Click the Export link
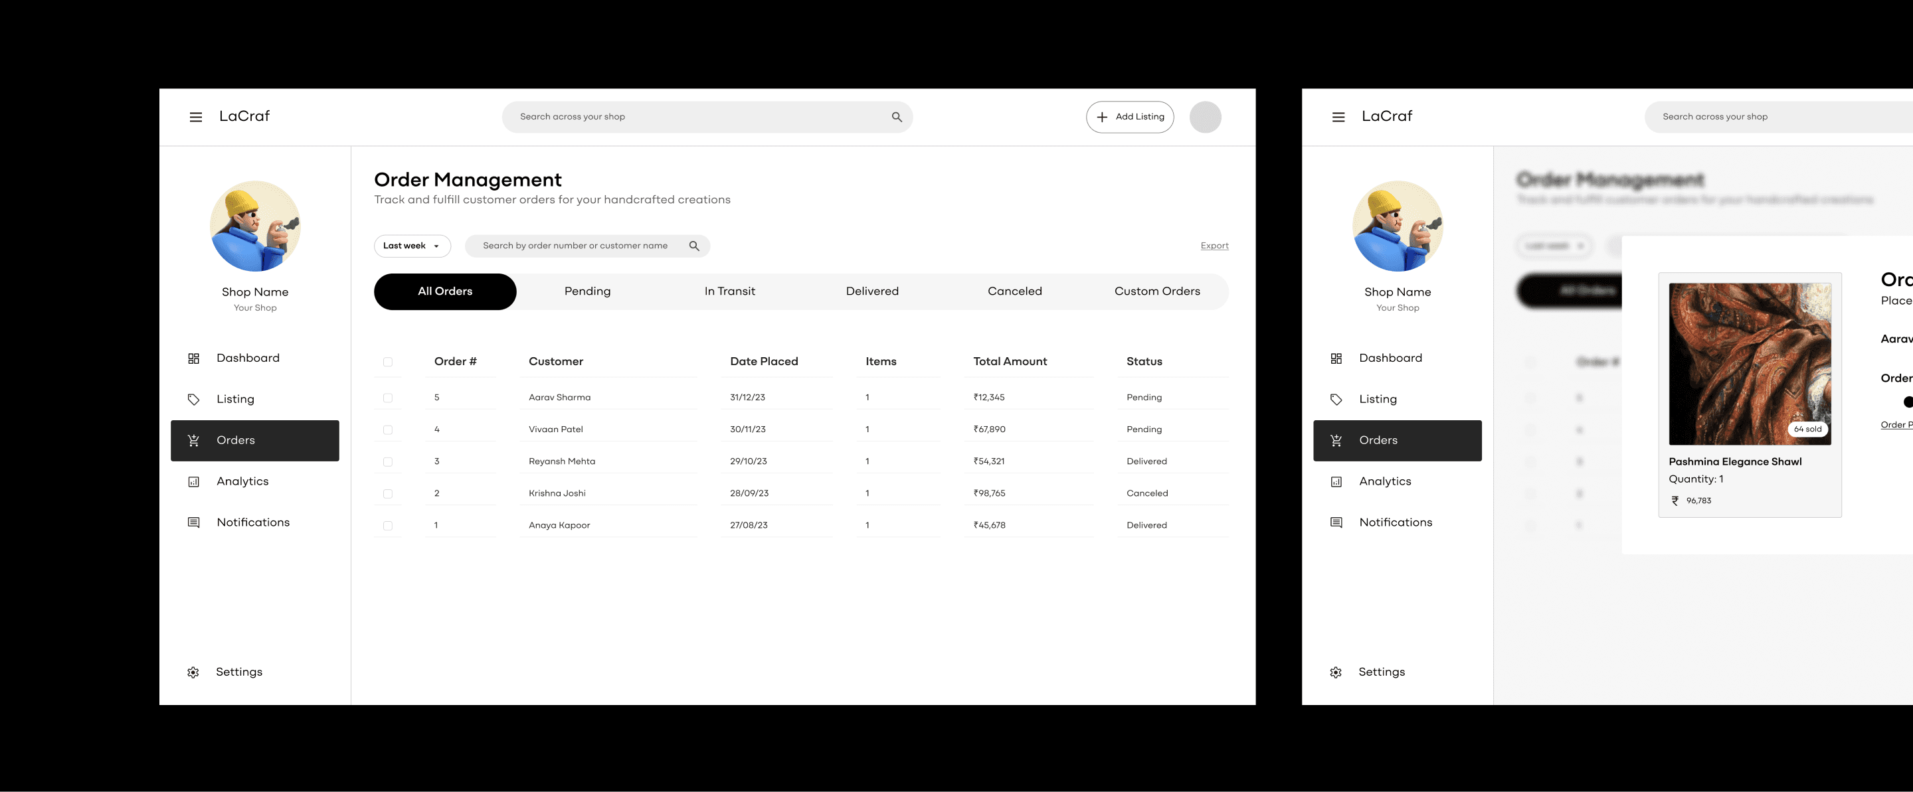1913x792 pixels. point(1214,246)
